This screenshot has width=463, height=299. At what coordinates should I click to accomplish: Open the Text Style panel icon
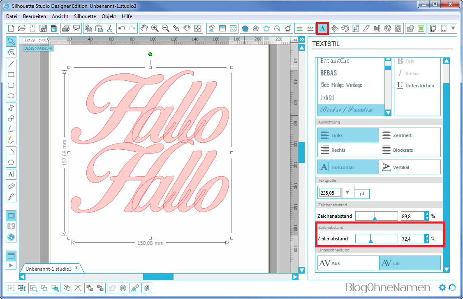tap(323, 28)
